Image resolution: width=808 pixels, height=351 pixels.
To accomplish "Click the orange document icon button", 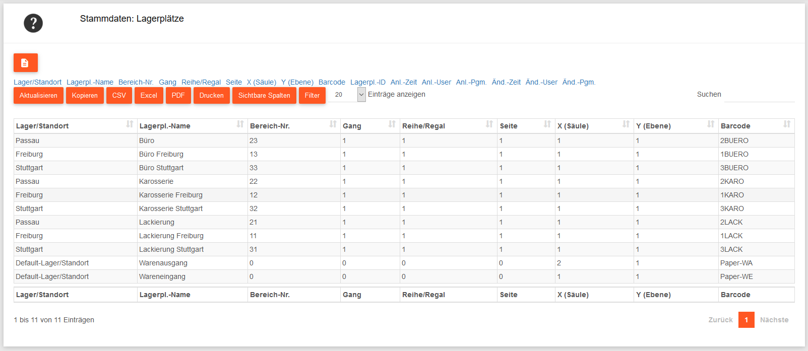I will coord(25,63).
